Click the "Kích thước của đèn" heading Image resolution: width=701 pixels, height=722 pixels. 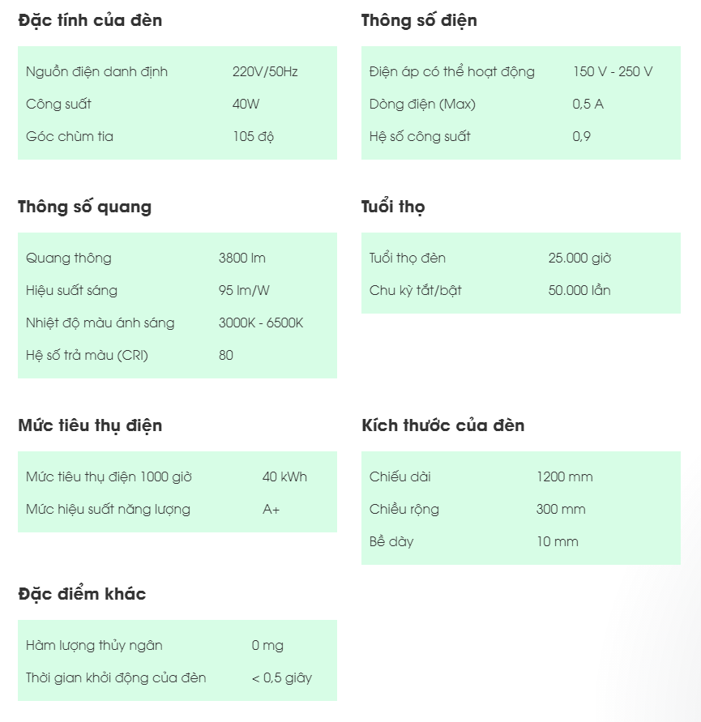click(442, 426)
